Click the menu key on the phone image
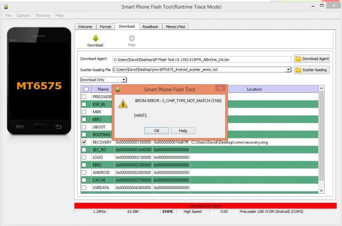Screen dimensions: 342x226 pyautogui.click(x=20, y=127)
